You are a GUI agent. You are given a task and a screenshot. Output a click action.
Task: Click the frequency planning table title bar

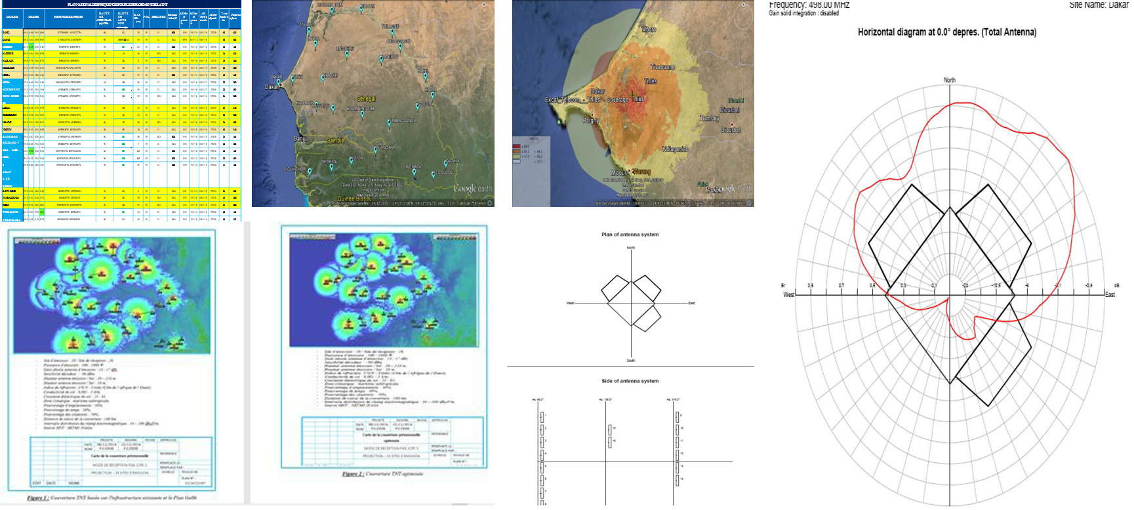[121, 5]
